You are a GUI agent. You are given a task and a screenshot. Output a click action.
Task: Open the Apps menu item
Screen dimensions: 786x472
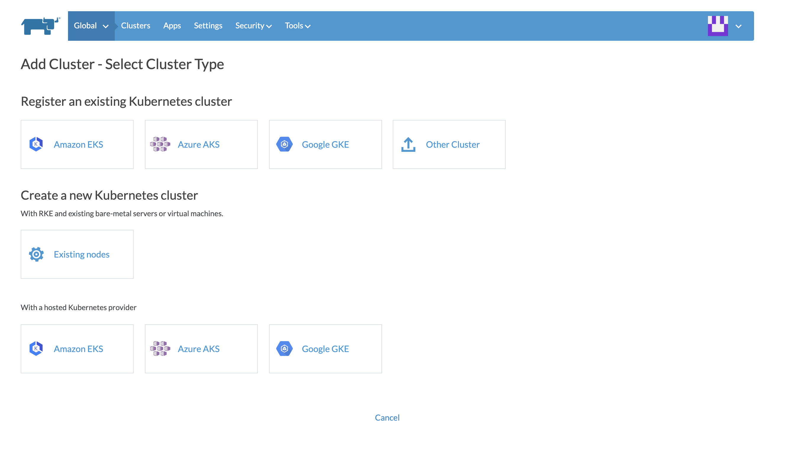[172, 25]
